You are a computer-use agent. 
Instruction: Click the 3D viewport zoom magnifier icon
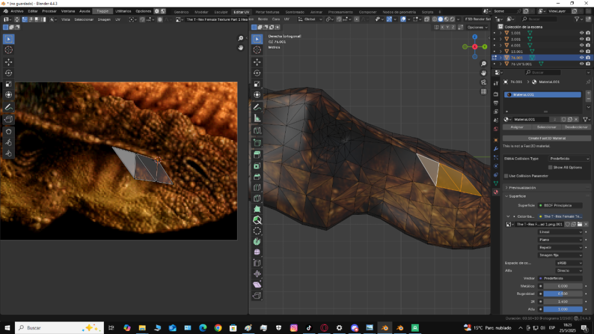[x=484, y=63]
